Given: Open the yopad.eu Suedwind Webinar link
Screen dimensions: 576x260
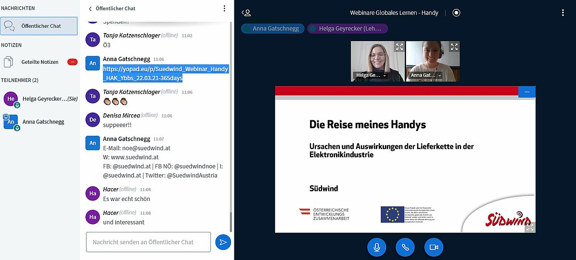Looking at the screenshot, I should tap(166, 73).
